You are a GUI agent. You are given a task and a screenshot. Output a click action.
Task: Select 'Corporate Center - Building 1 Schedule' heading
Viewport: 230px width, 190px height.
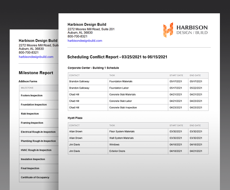point(93,68)
